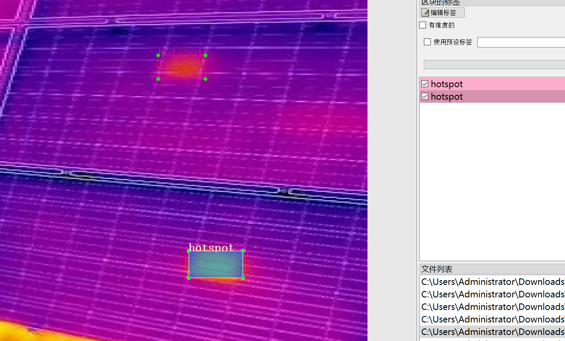Image resolution: width=565 pixels, height=341 pixels.
Task: Click inside the filled selected hotspot box
Action: pos(216,264)
